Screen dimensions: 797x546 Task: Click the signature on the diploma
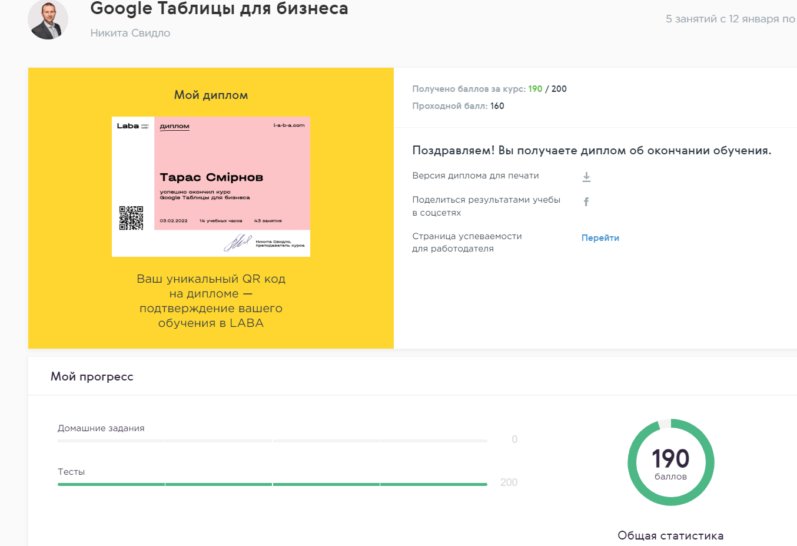[238, 242]
